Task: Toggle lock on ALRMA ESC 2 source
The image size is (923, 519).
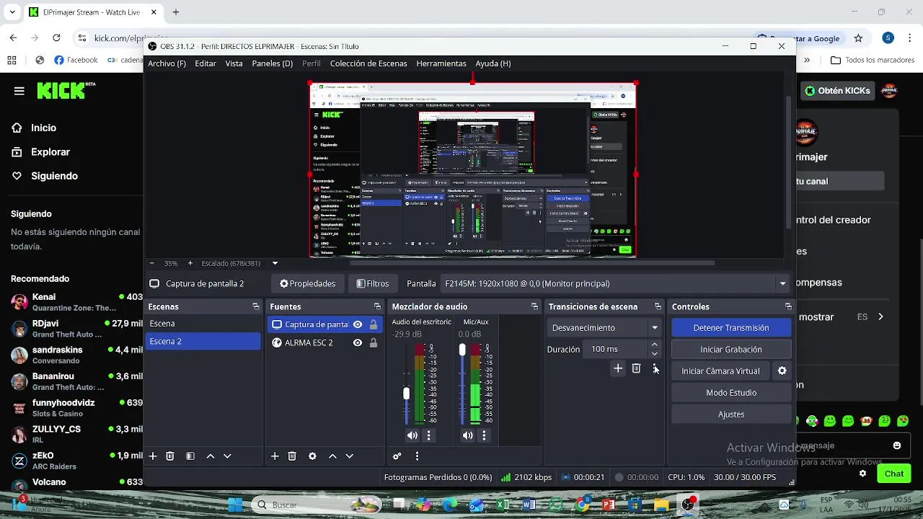Action: pos(374,343)
